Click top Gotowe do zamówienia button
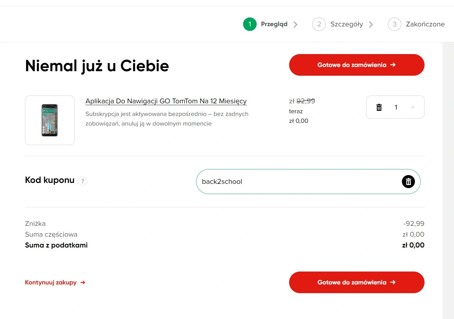Screen dimensions: 454x319 (357, 65)
